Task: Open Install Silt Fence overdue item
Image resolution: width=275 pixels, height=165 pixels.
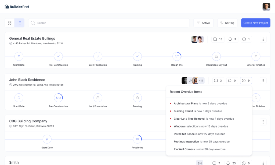Action: pos(200,134)
